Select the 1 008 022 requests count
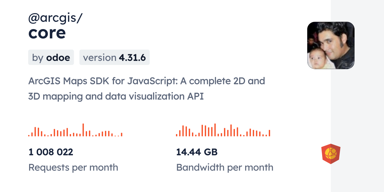384x192 pixels. 51,152
